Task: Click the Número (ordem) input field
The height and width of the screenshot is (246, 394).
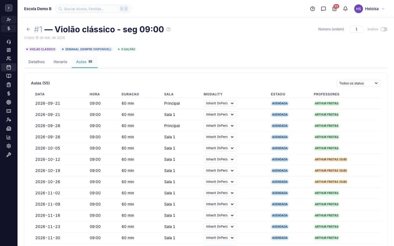Action: click(356, 29)
